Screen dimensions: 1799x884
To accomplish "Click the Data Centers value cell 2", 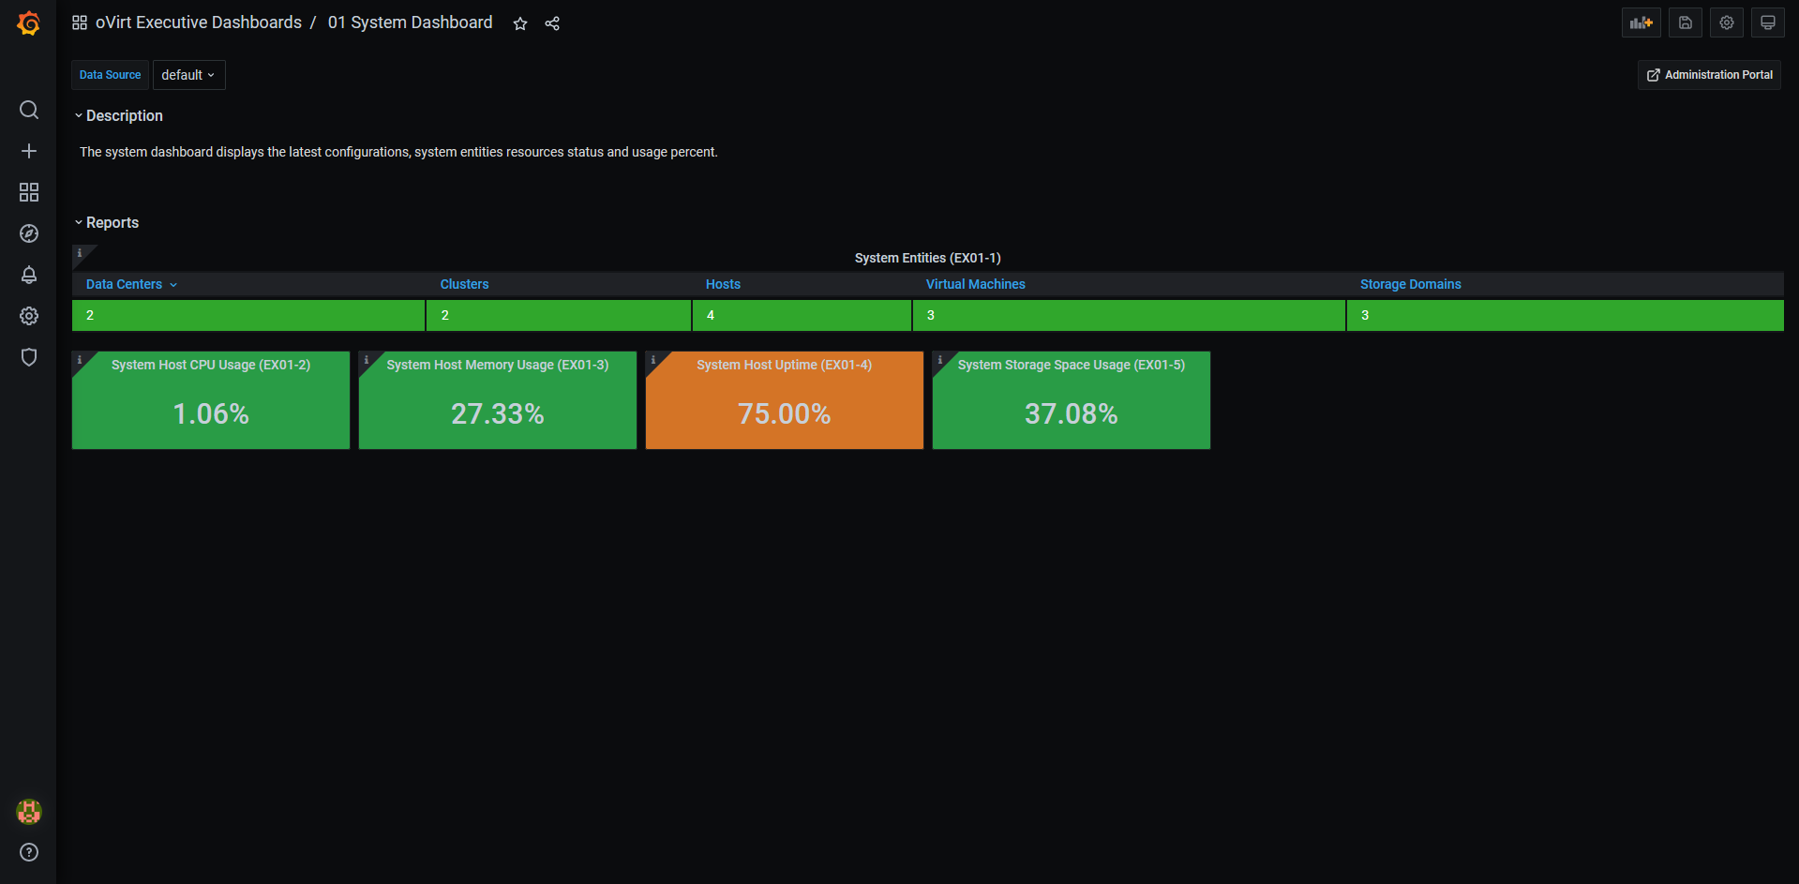I will point(248,315).
